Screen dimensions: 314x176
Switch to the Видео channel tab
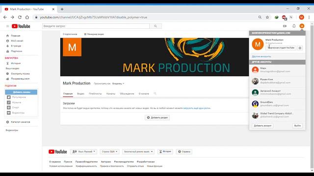pyautogui.click(x=80, y=93)
